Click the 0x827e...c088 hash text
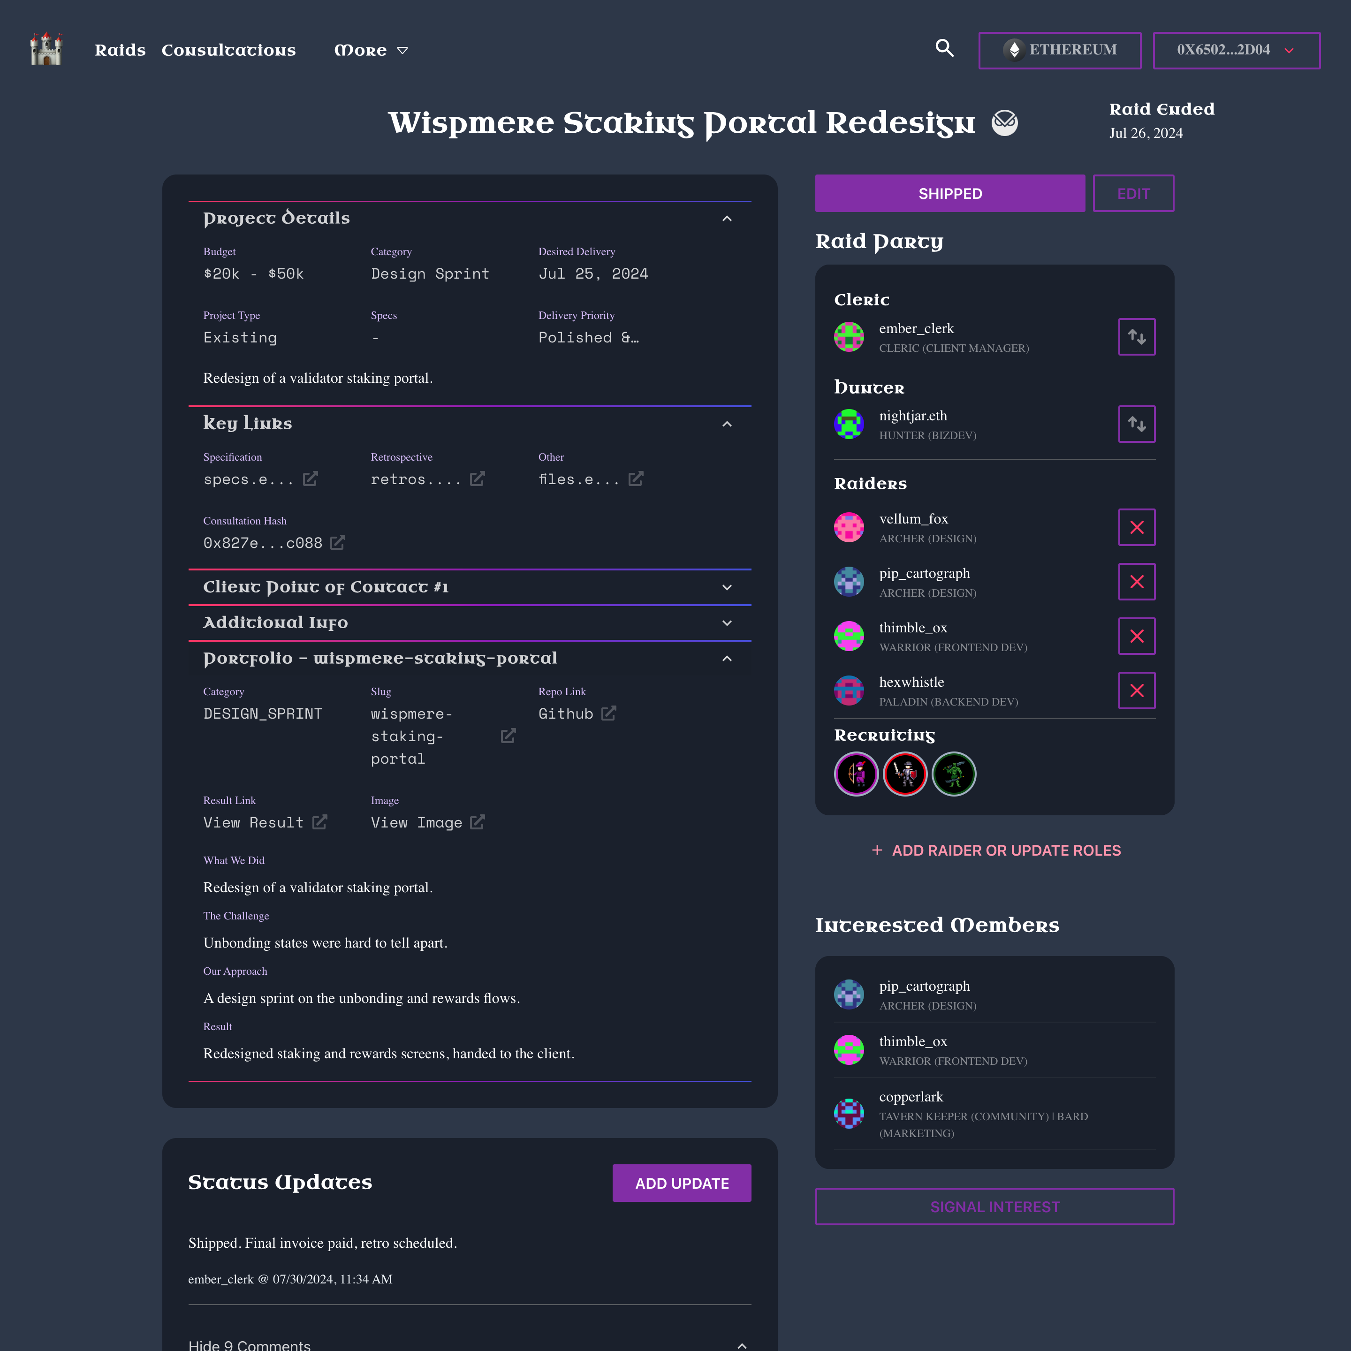The image size is (1351, 1351). click(x=263, y=543)
